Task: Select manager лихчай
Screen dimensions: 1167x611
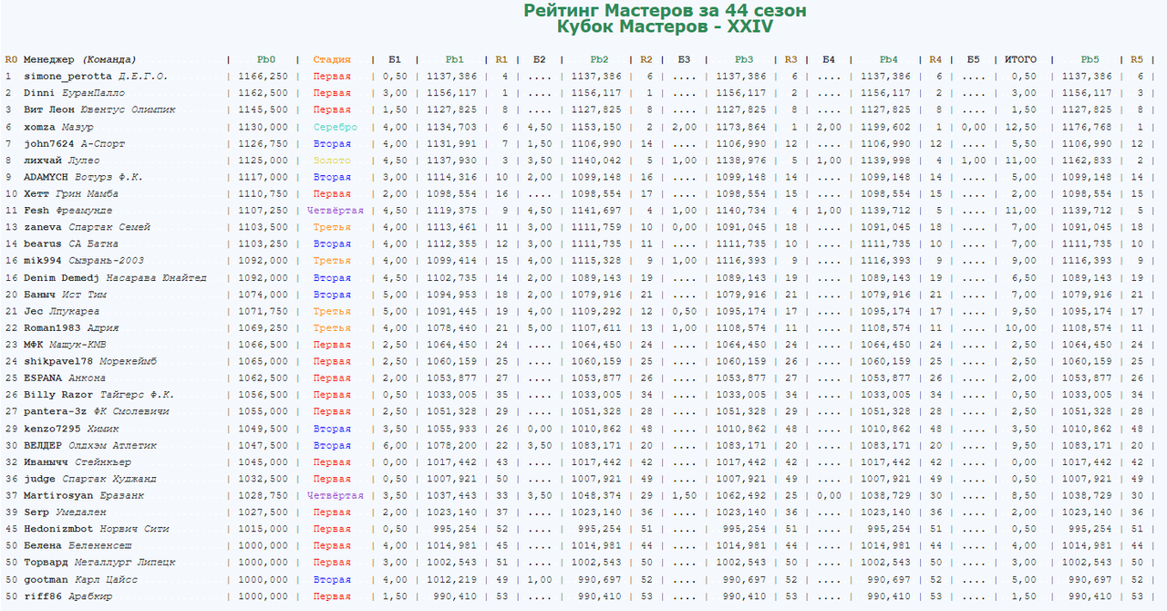Action: click(43, 160)
